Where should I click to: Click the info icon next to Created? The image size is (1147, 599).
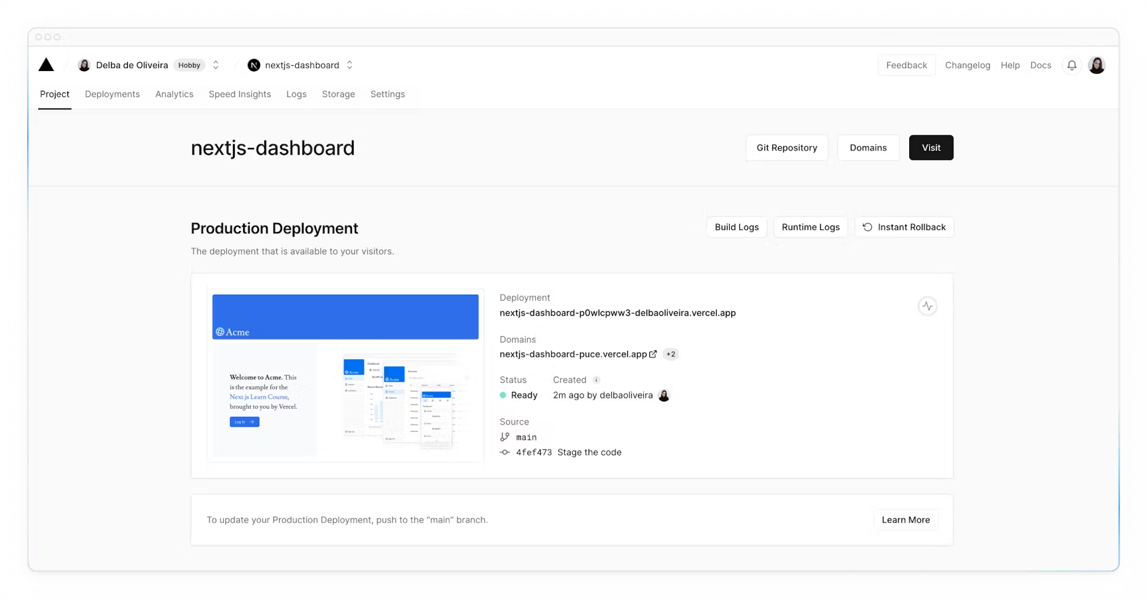596,380
